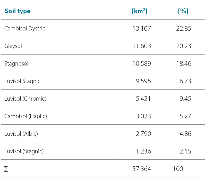206x178 pixels.
Task: Select the total area 57.364
Action: tap(142, 169)
